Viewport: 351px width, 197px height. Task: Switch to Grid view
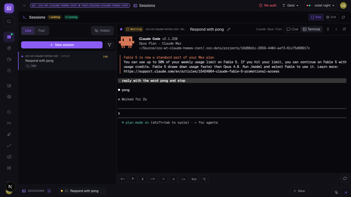(331, 17)
